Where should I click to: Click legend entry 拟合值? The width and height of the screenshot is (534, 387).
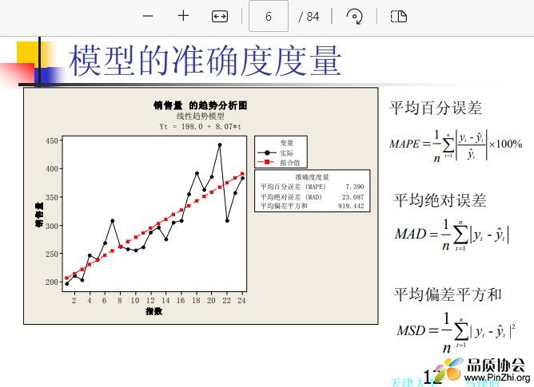[290, 163]
